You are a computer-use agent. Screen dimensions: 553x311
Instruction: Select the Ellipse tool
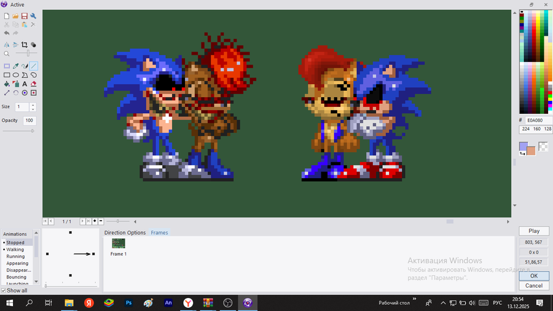click(15, 75)
